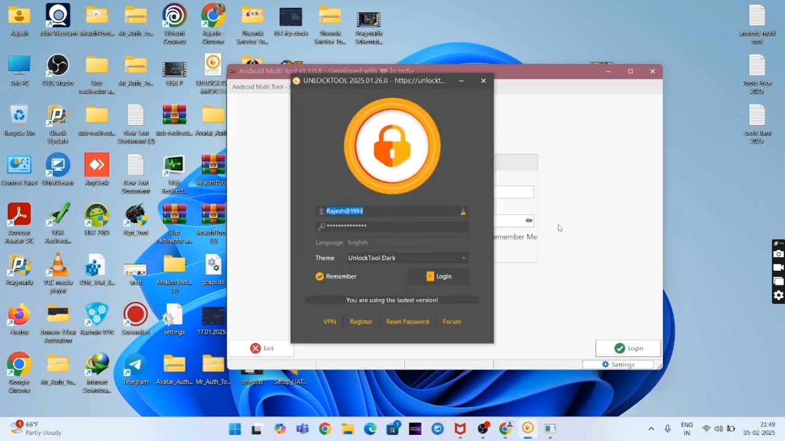The height and width of the screenshot is (441, 785).
Task: Select the gcapi.dll file icon
Action: click(x=213, y=269)
